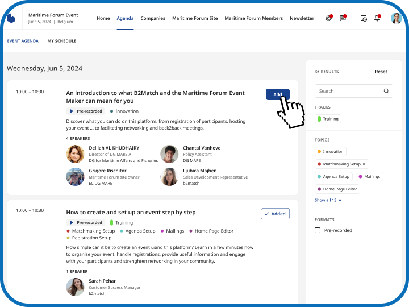Expand Show all 13 topics

click(x=328, y=200)
